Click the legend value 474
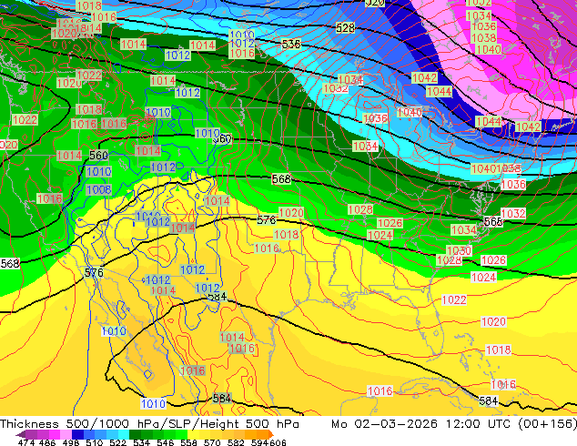The height and width of the screenshot is (446, 577). 26,442
